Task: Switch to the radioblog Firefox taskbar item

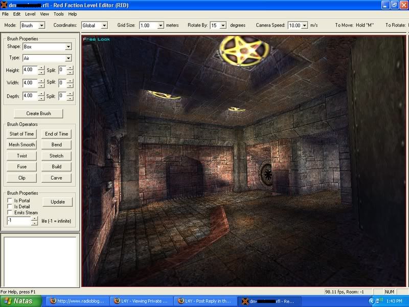Action: point(77,301)
